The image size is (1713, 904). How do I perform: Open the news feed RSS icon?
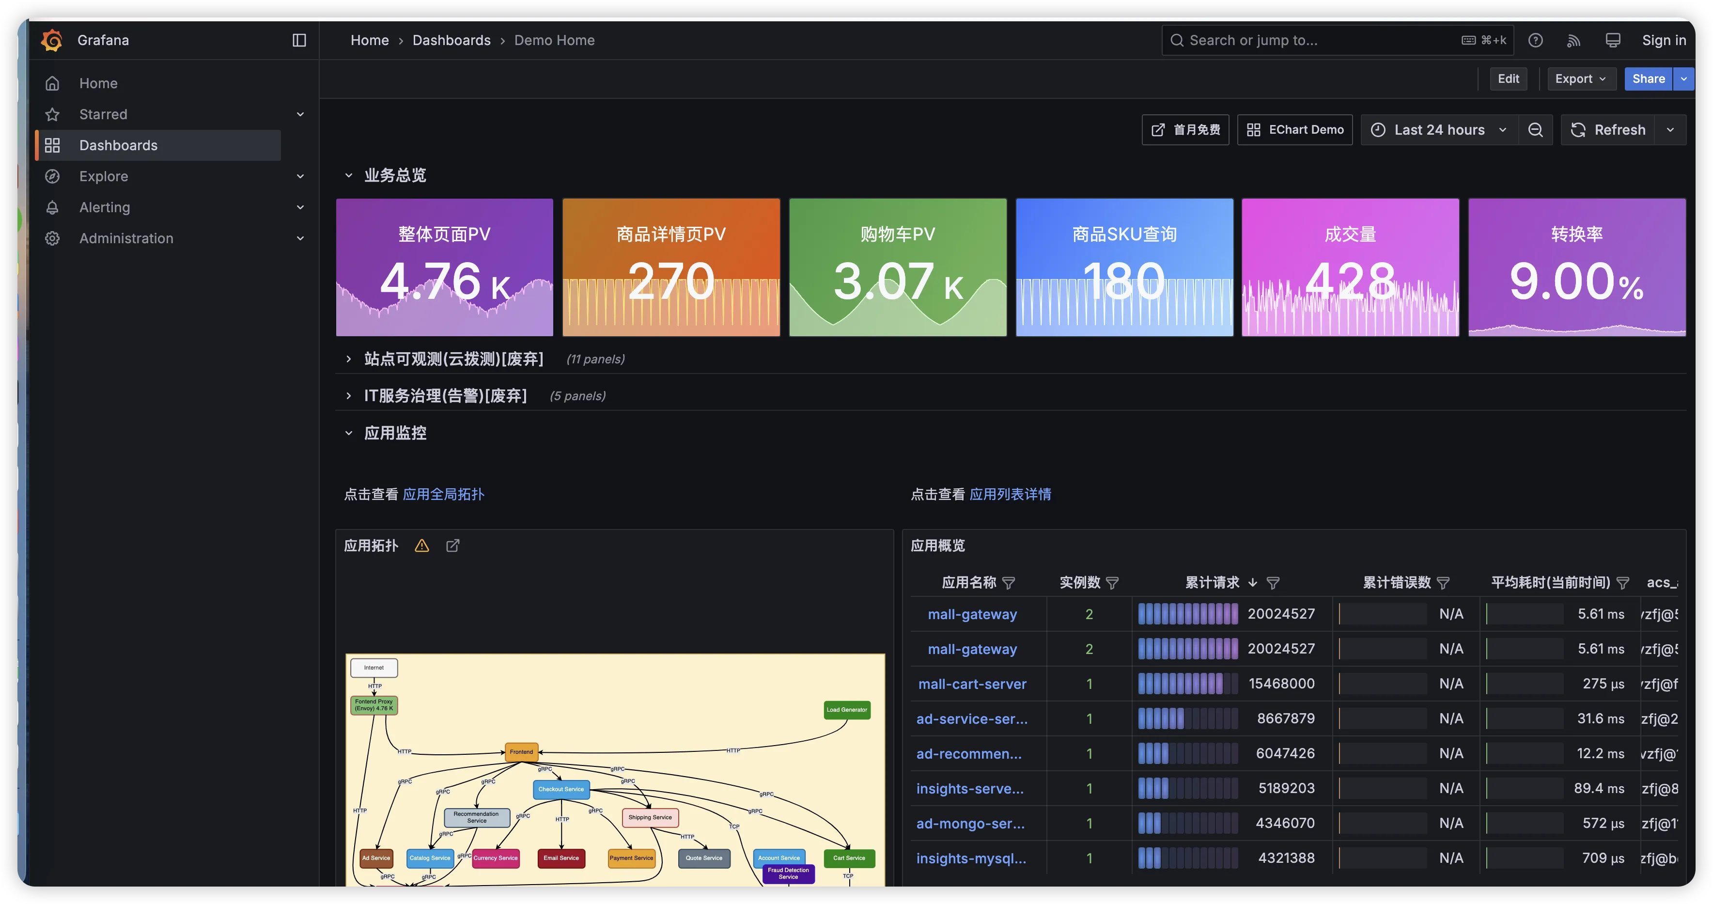(1573, 40)
